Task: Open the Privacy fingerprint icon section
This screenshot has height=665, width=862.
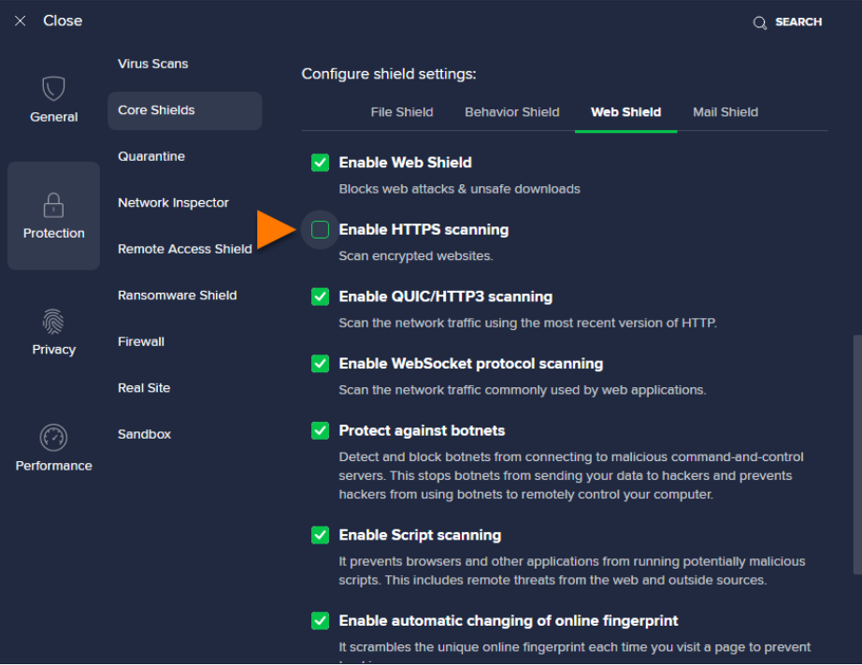Action: tap(53, 322)
